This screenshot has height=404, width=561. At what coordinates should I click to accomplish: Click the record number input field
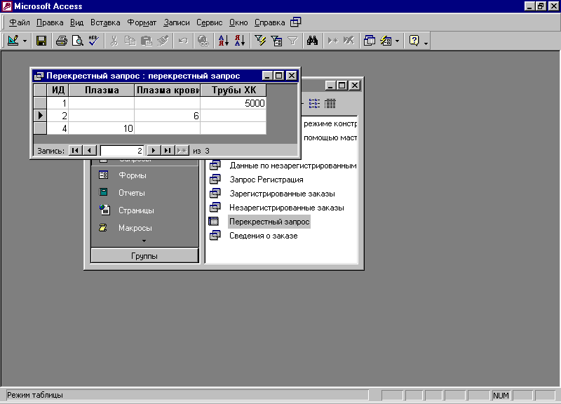(x=122, y=151)
